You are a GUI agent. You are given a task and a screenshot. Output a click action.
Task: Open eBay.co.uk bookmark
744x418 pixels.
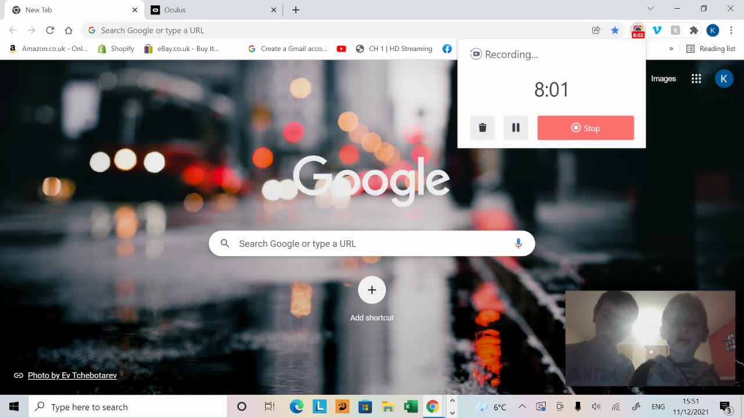182,49
